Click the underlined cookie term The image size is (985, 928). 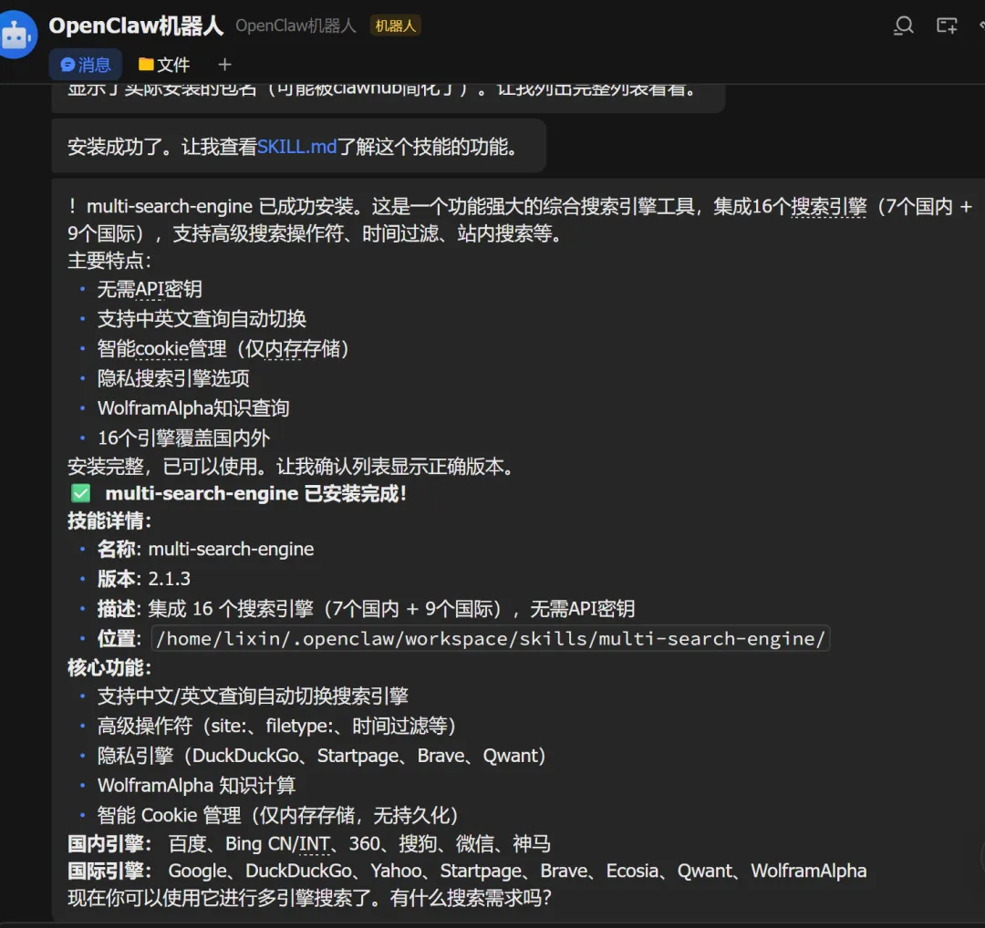coord(161,348)
